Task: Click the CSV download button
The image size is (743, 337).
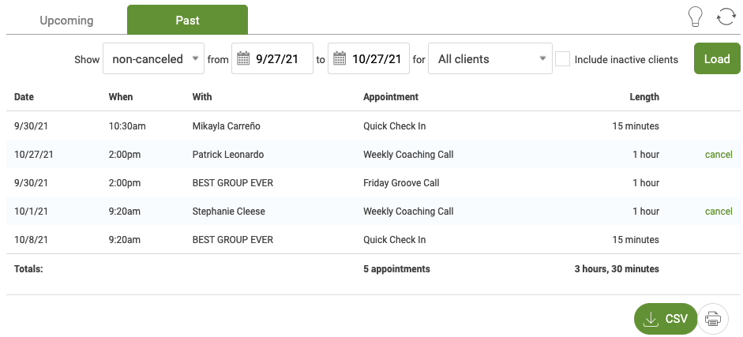Action: click(x=665, y=319)
